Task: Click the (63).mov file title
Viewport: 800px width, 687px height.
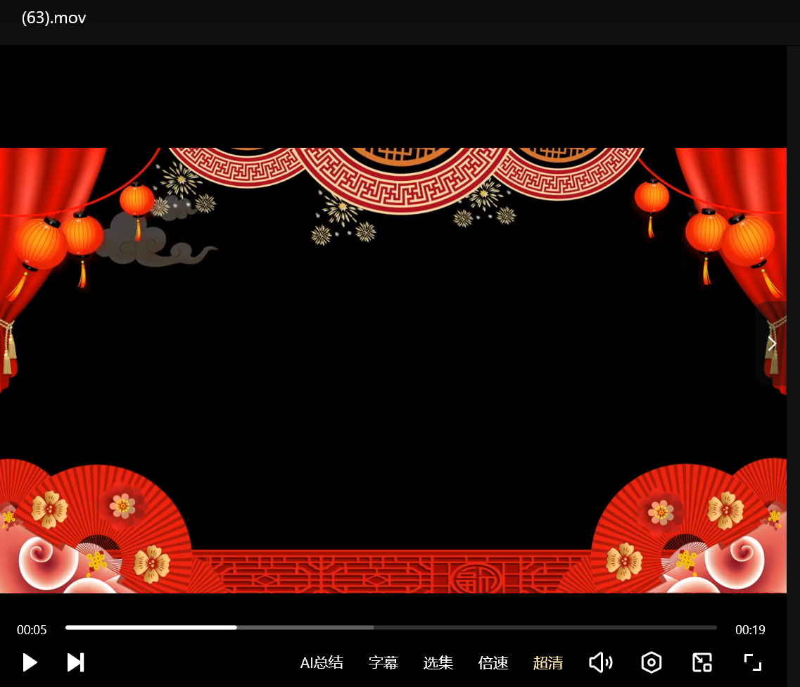Action: pos(53,18)
